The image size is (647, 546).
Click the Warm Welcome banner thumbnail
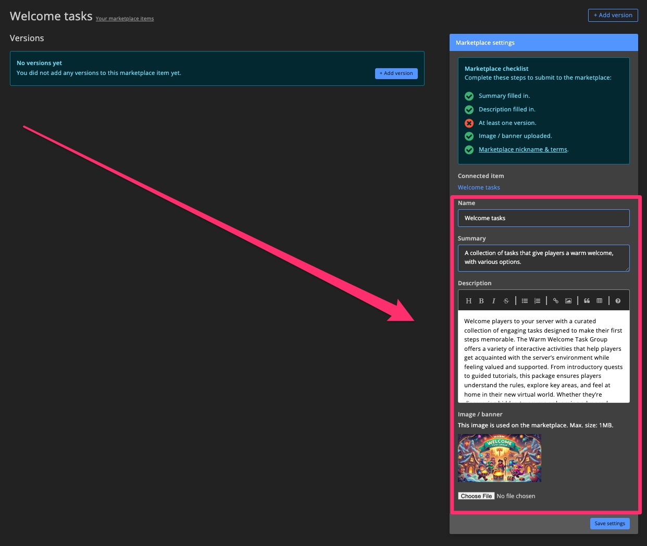pyautogui.click(x=499, y=458)
